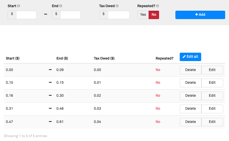Click the Edit all button
Viewport: 229px width, 141px height.
click(190, 57)
